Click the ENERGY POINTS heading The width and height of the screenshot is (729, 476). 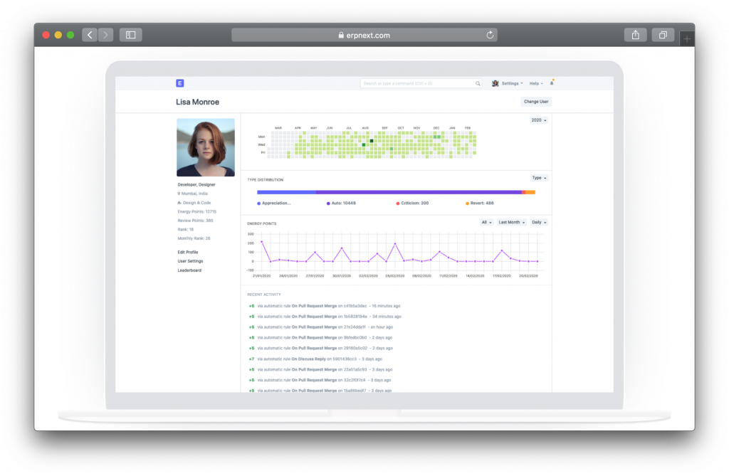click(262, 223)
